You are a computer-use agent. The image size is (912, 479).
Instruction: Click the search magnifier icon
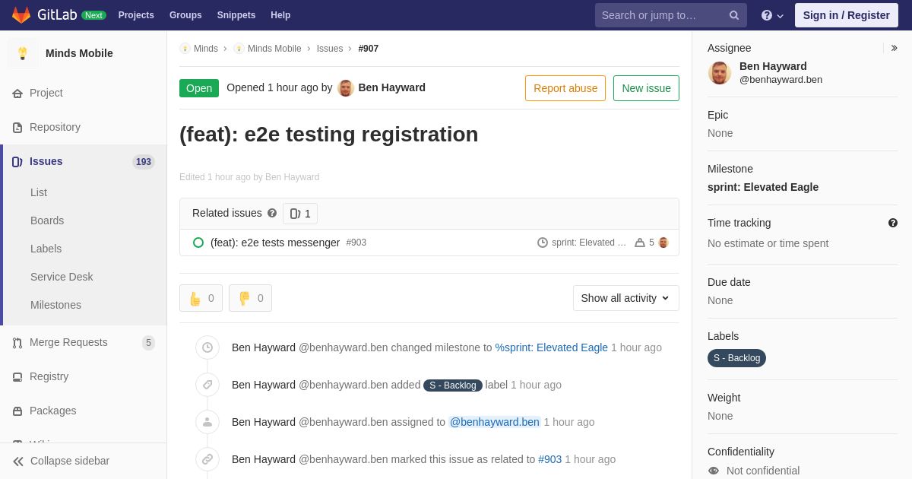point(734,15)
